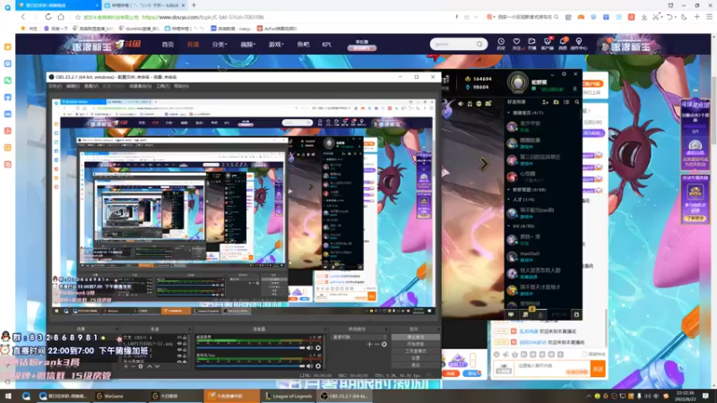Adjust desktop audio volume slider in OBS
Image resolution: width=717 pixels, height=403 pixels.
click(251, 348)
